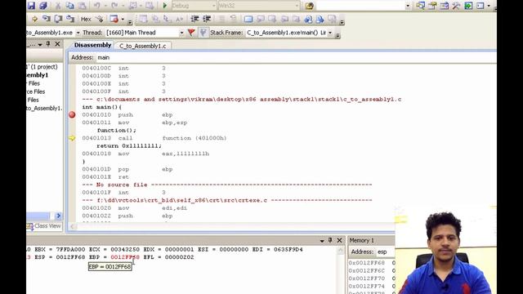The width and height of the screenshot is (523, 294).
Task: Open the Breakpoints window icon
Action: (114, 19)
